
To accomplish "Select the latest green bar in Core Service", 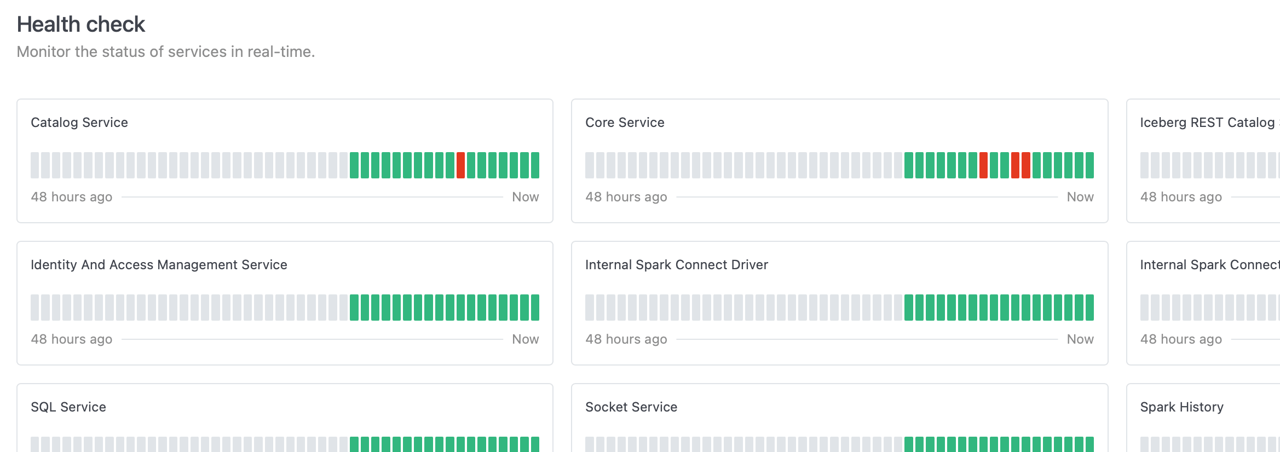I will (x=1089, y=165).
